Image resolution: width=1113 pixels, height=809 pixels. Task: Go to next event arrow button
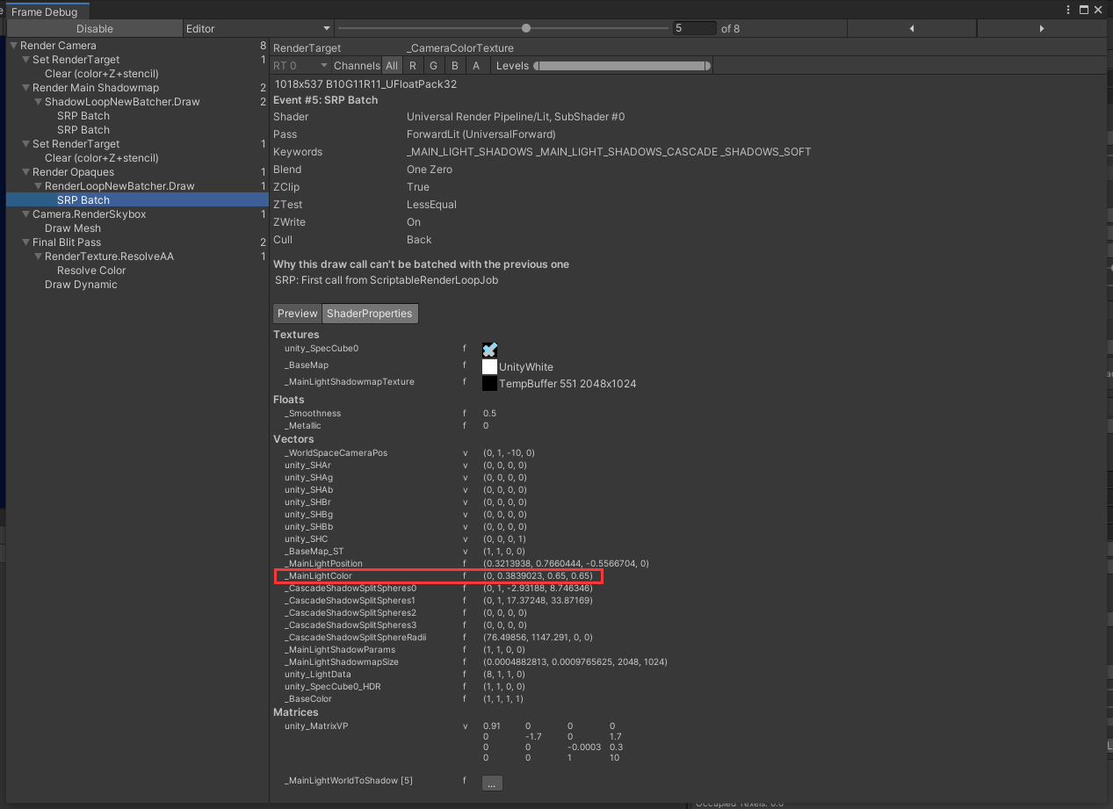[x=1042, y=28]
